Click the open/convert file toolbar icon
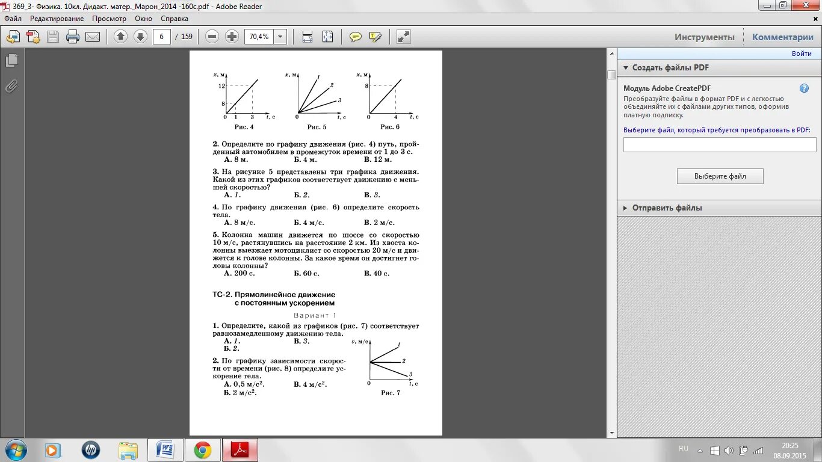The width and height of the screenshot is (822, 462). [x=13, y=37]
